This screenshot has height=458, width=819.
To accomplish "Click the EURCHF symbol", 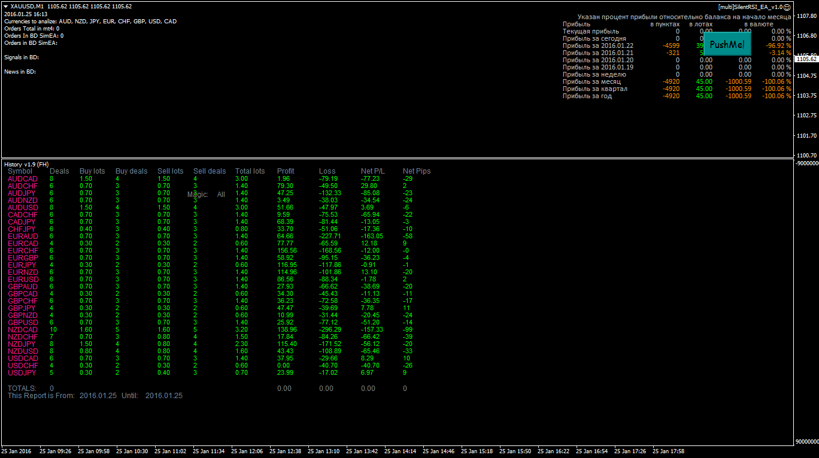I will 23,250.
